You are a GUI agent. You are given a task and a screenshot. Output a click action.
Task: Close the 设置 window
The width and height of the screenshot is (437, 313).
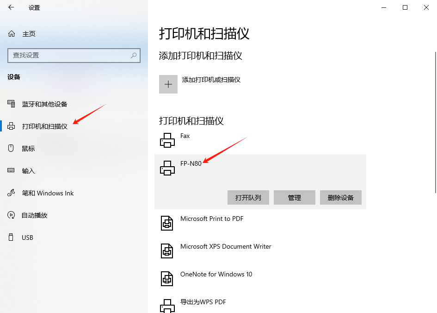(426, 7)
